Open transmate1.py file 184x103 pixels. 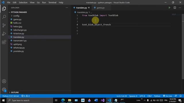(20, 41)
